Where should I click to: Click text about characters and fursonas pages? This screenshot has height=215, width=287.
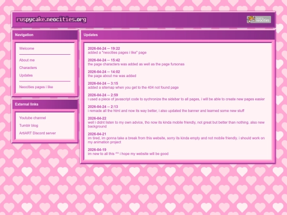136,64
